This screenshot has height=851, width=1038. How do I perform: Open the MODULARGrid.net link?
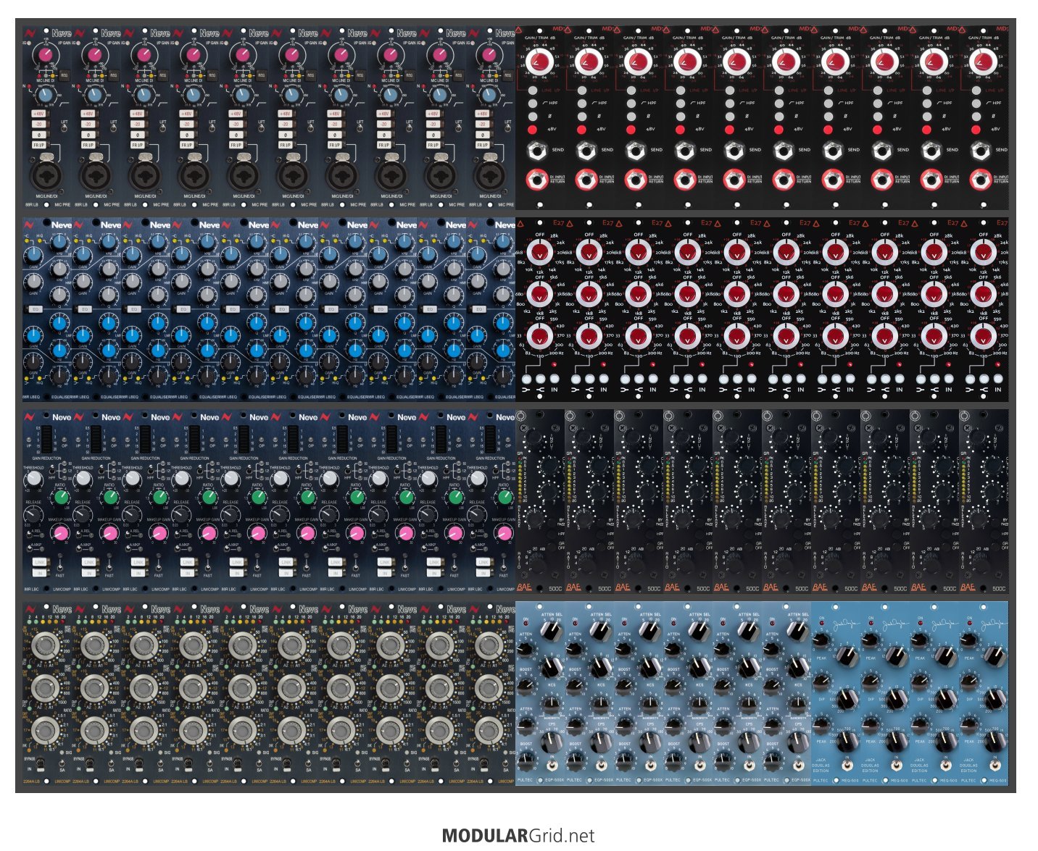518,836
